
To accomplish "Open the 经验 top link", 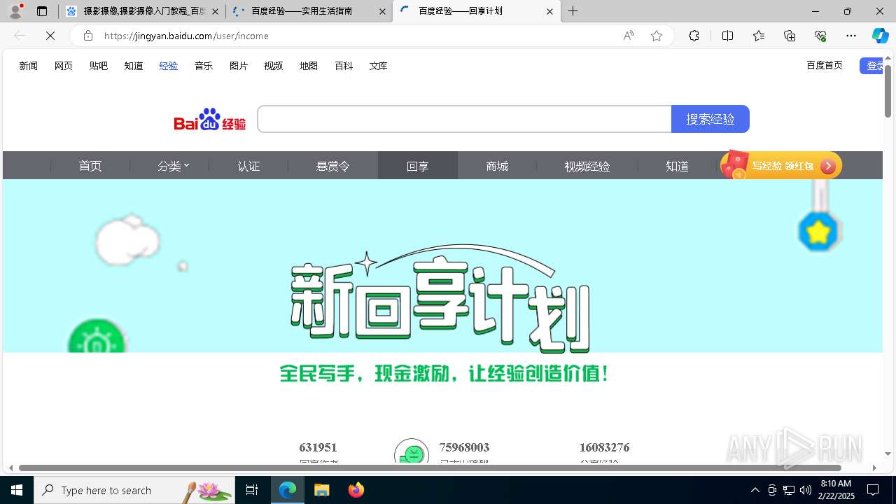I will click(169, 66).
